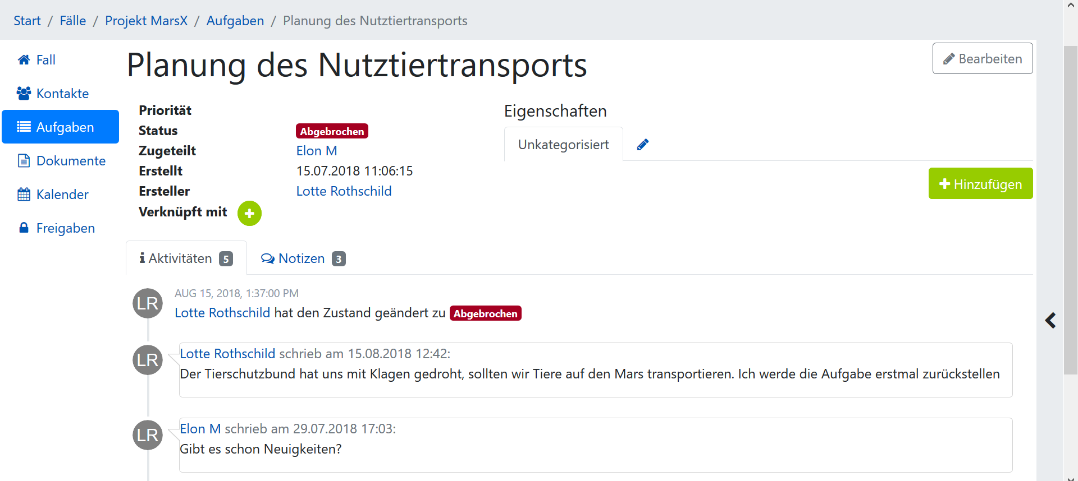This screenshot has height=481, width=1078.
Task: Open the Elon M assignee link
Action: [x=317, y=151]
